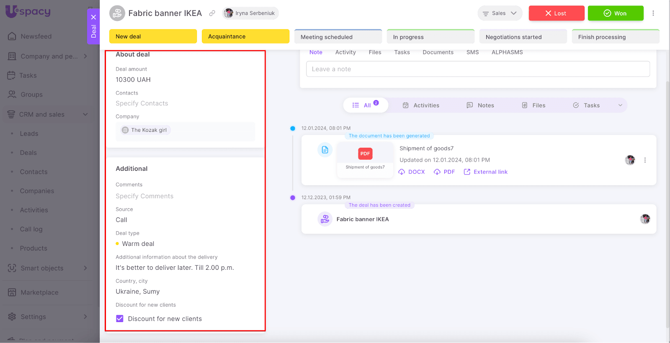Viewport: 670px width, 343px height.
Task: Mark the deal as Won
Action: coord(615,13)
